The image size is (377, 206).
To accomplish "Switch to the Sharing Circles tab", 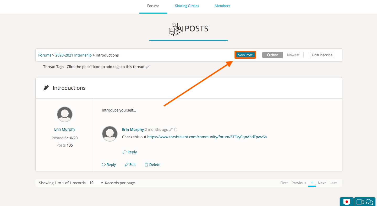I will click(x=187, y=6).
